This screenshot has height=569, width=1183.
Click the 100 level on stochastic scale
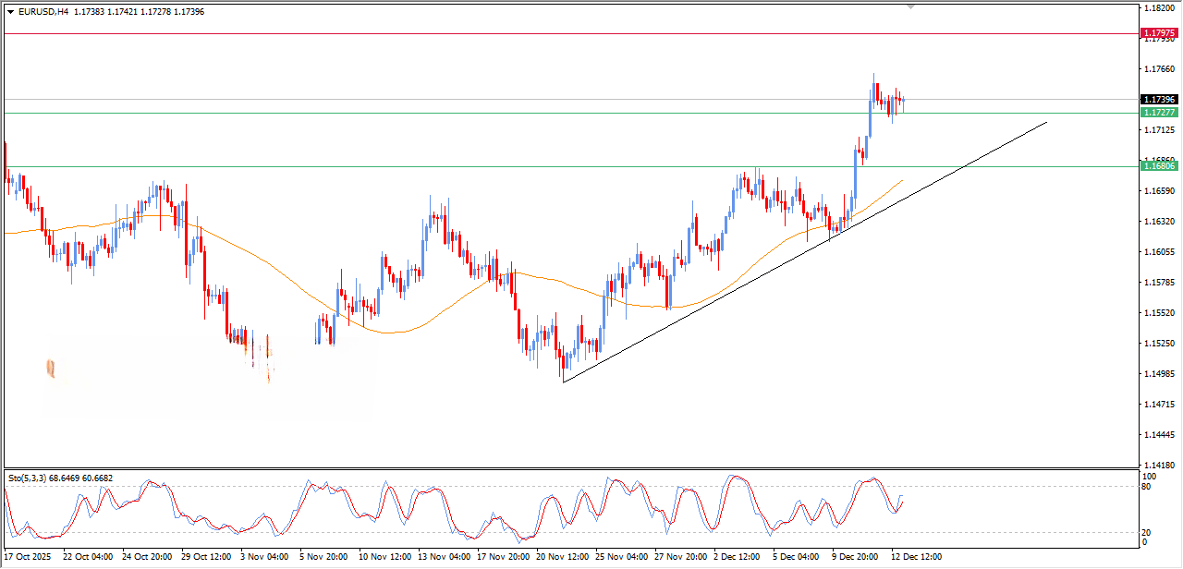coord(1151,477)
